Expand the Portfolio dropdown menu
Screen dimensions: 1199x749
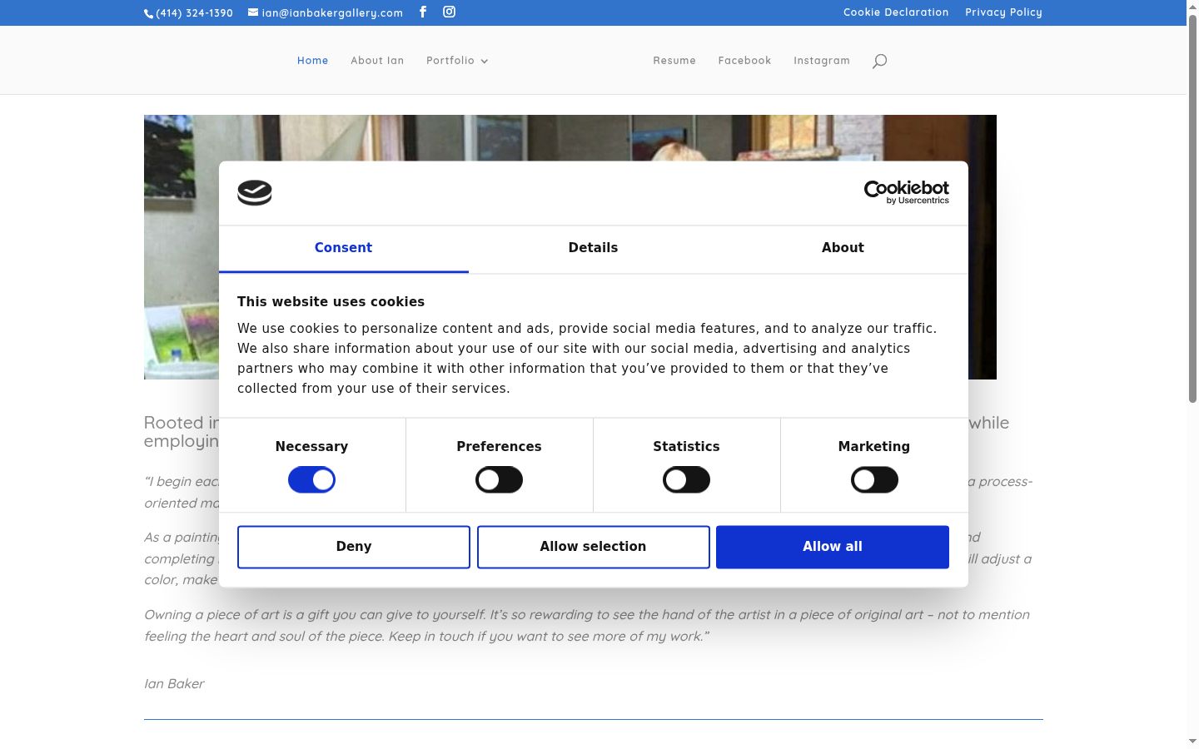[x=457, y=61]
